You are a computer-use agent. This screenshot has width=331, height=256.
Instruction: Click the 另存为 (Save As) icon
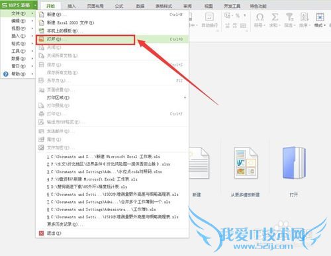(42, 81)
